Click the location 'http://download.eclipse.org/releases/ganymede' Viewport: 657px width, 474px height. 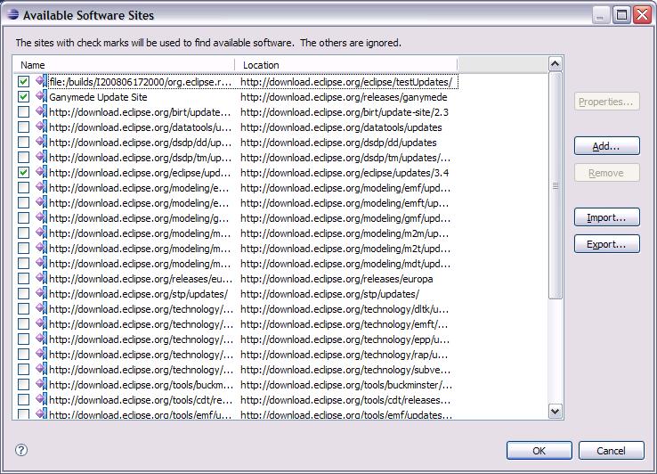click(x=344, y=97)
